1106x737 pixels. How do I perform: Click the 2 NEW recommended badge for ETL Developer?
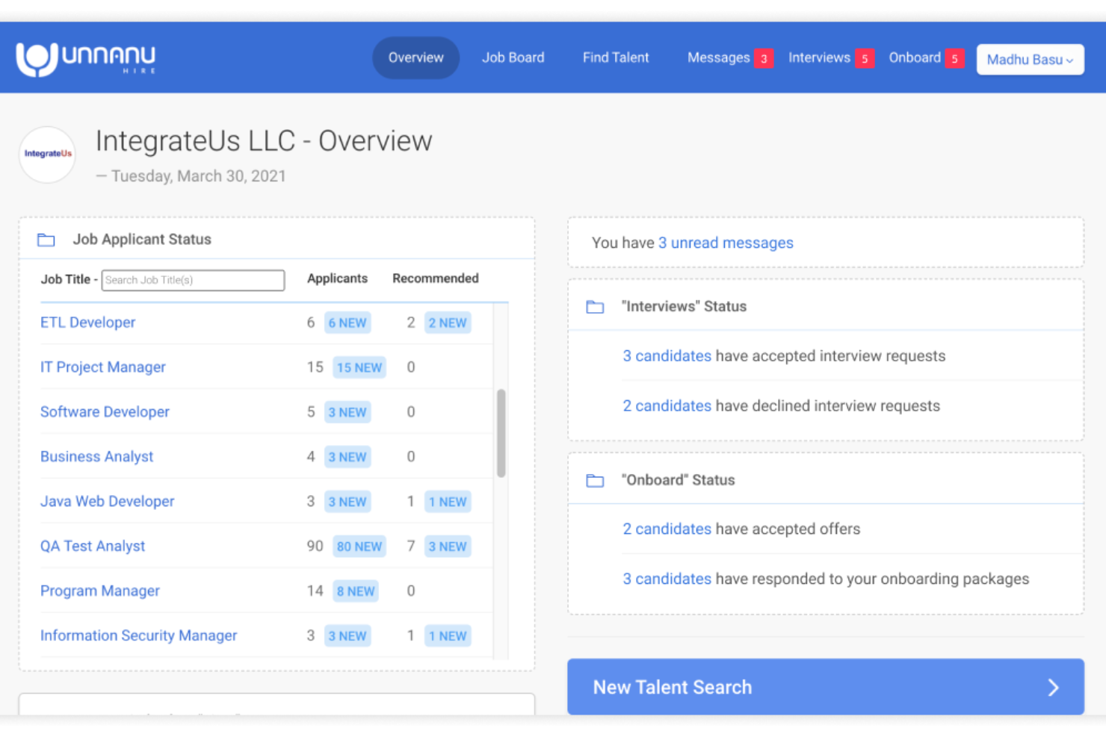448,323
